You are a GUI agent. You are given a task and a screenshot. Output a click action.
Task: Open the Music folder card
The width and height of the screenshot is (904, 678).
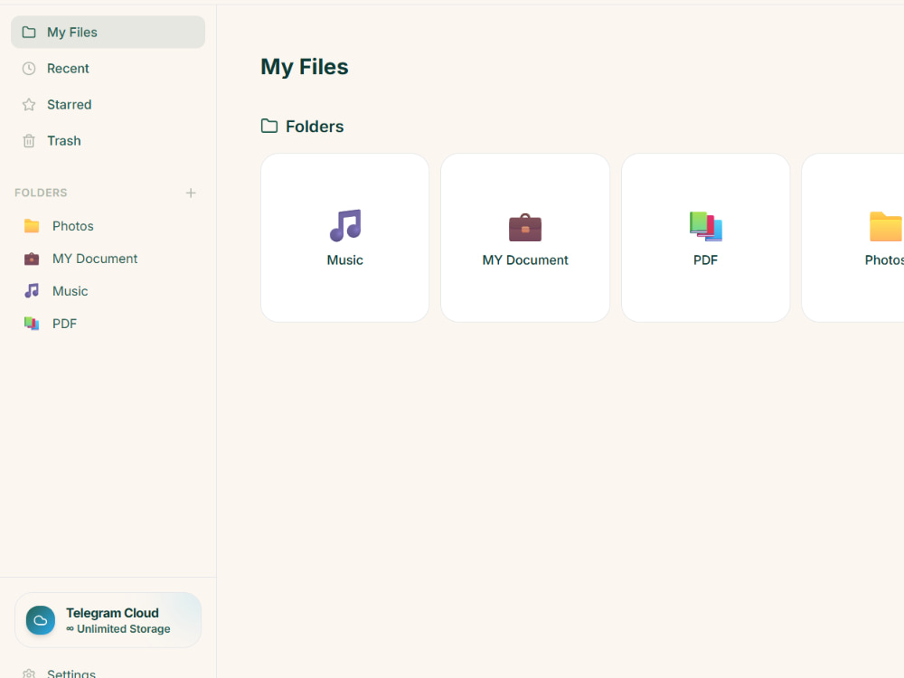[x=344, y=238]
